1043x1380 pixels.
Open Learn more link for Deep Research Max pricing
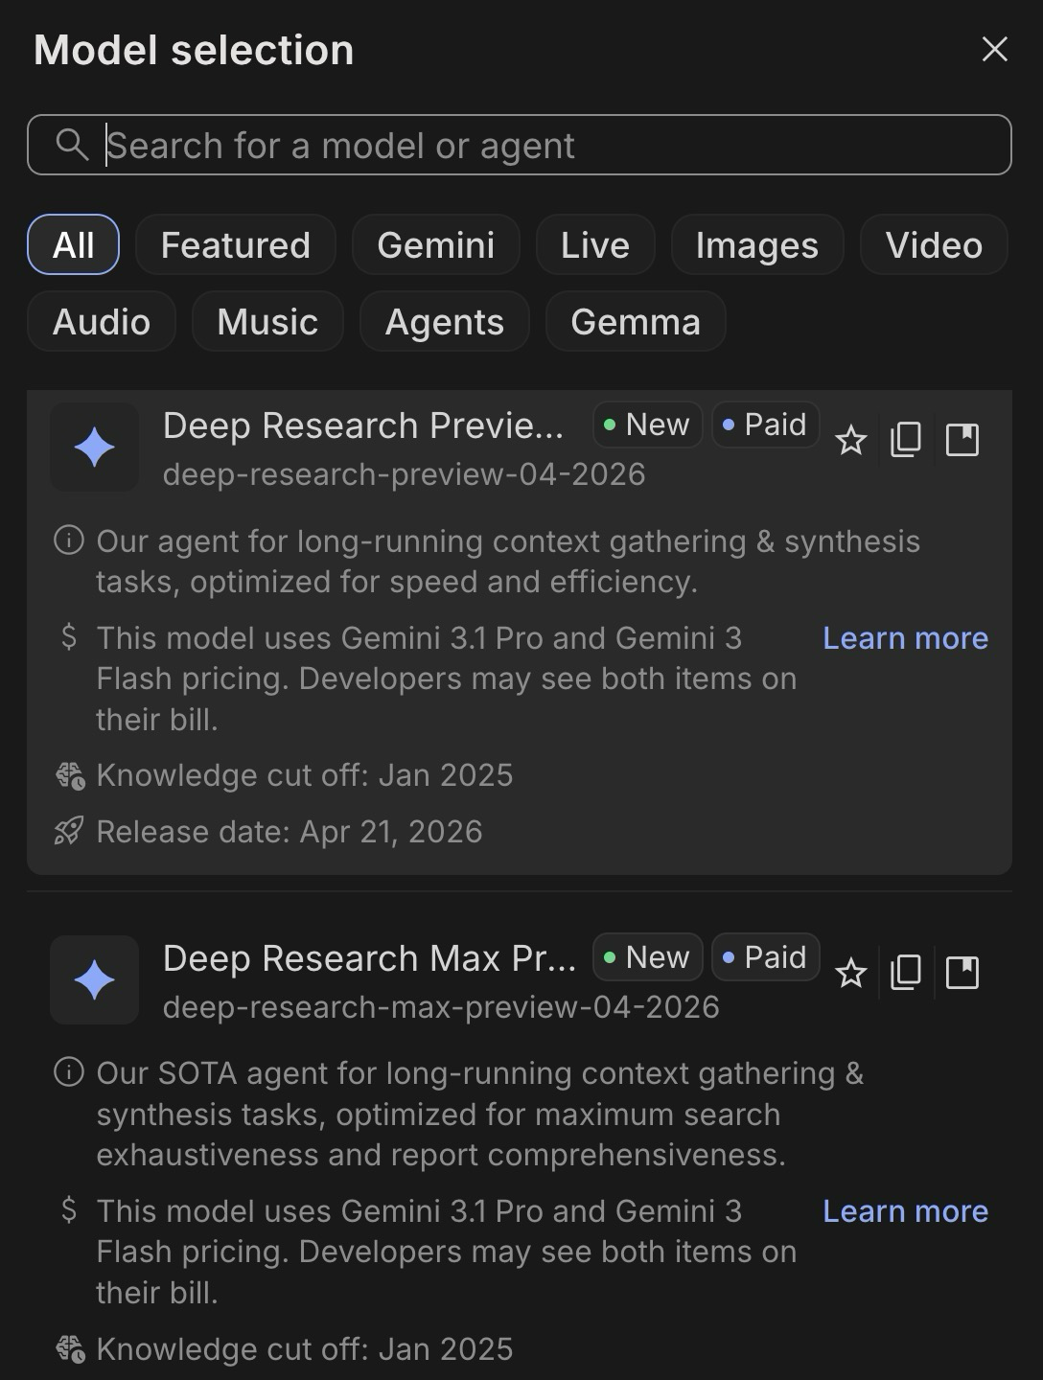905,1211
